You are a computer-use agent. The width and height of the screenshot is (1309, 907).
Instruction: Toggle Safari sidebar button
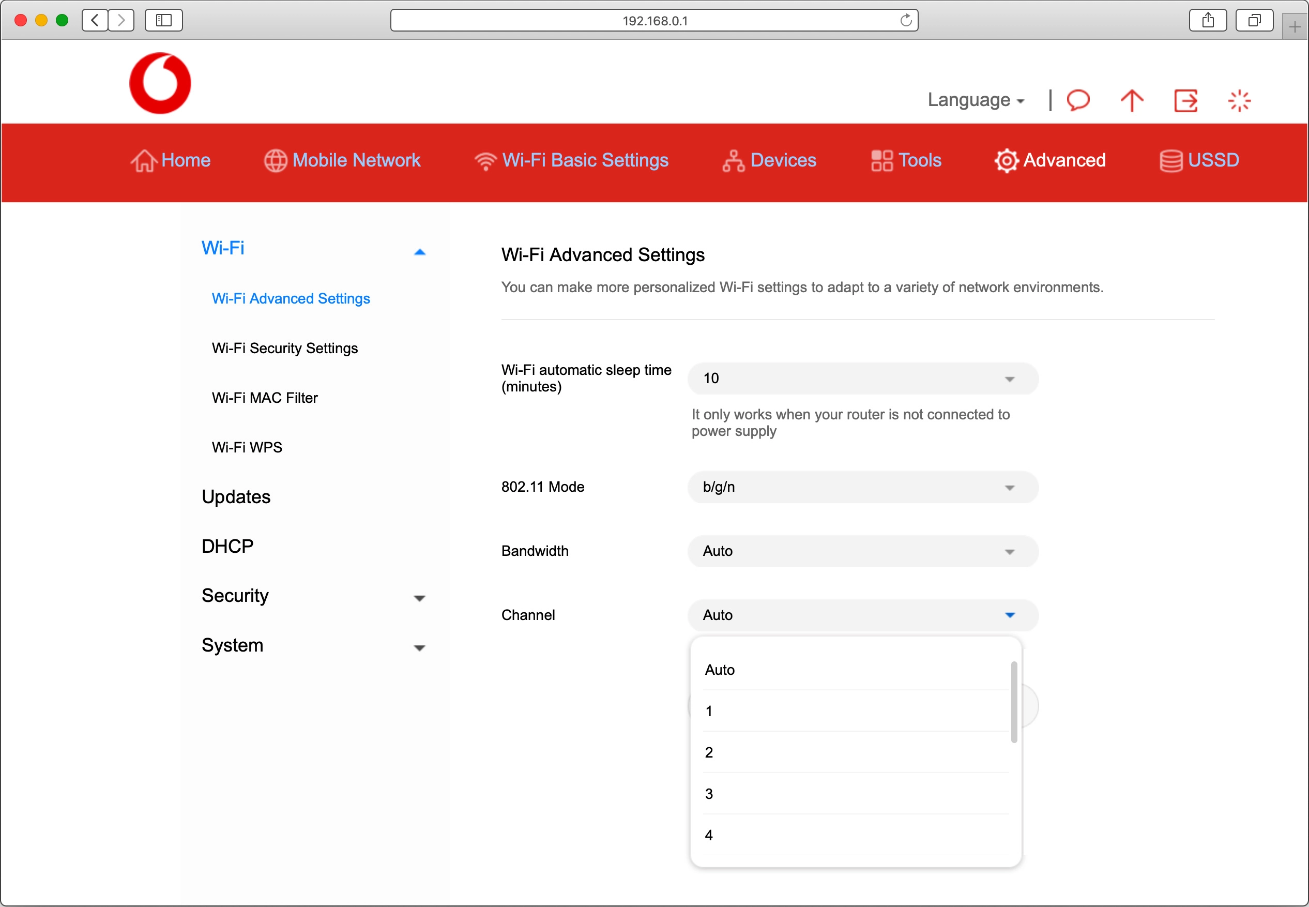[x=163, y=21]
